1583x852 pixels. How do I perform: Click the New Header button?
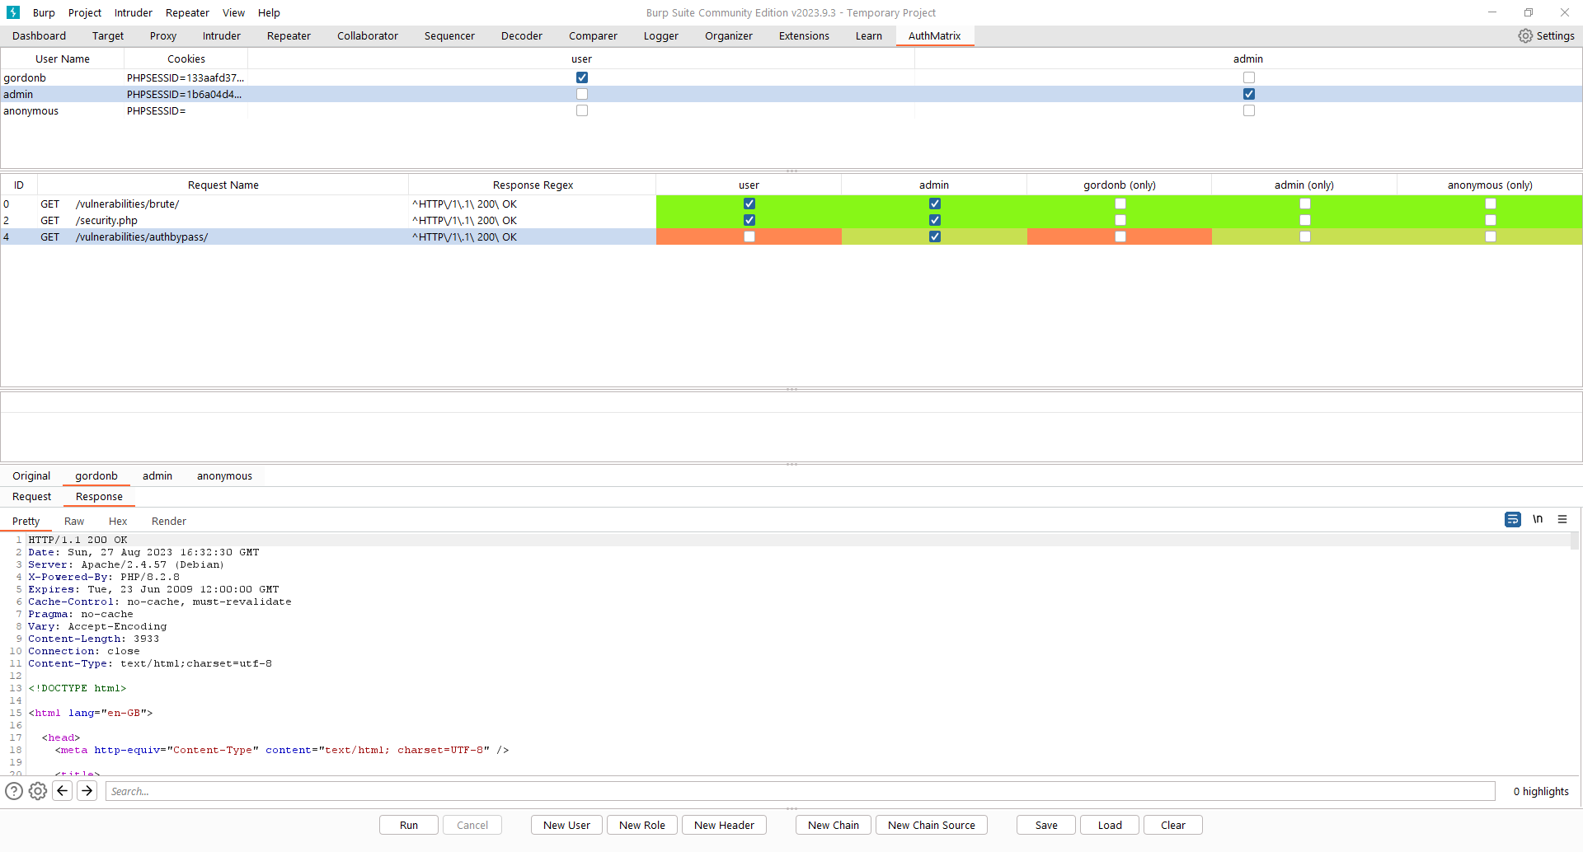[x=725, y=825]
